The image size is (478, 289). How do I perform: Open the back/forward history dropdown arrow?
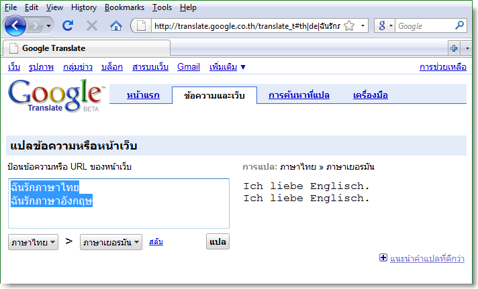tap(49, 26)
